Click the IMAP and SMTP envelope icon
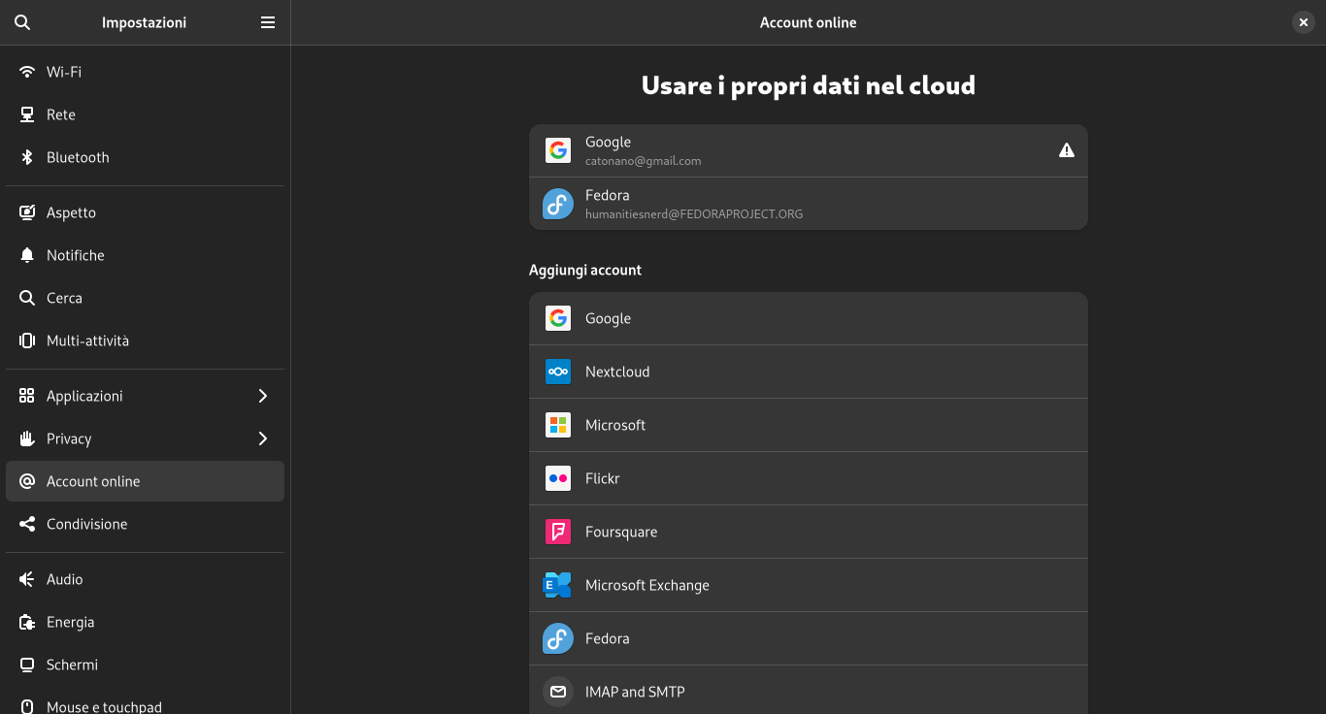This screenshot has height=714, width=1326. tap(557, 692)
